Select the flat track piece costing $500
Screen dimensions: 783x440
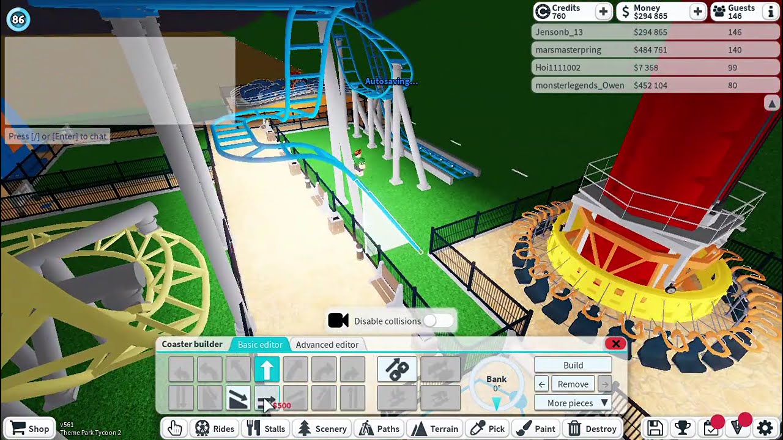267,398
